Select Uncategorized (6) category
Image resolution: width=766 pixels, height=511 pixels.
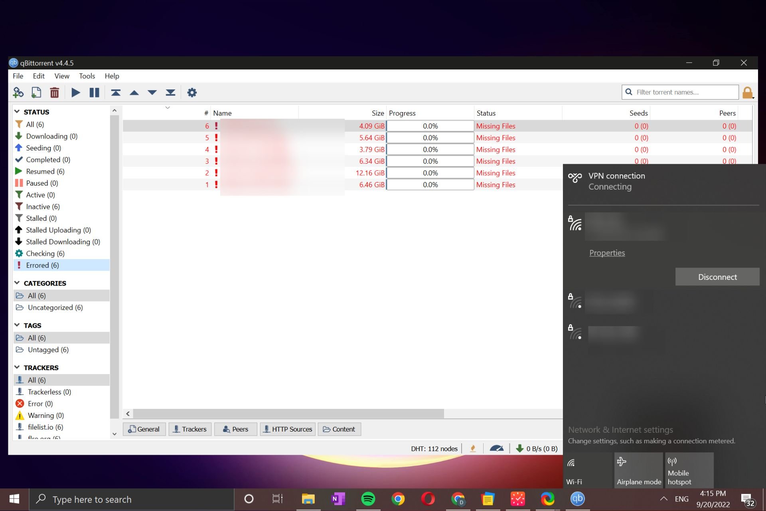[x=55, y=307]
